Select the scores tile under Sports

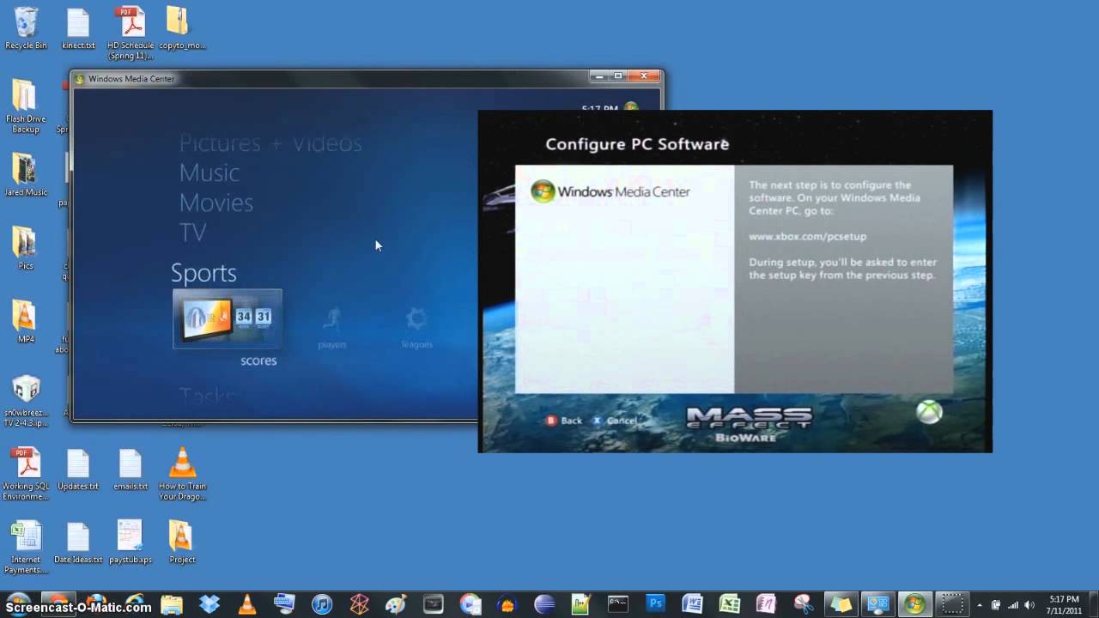228,319
